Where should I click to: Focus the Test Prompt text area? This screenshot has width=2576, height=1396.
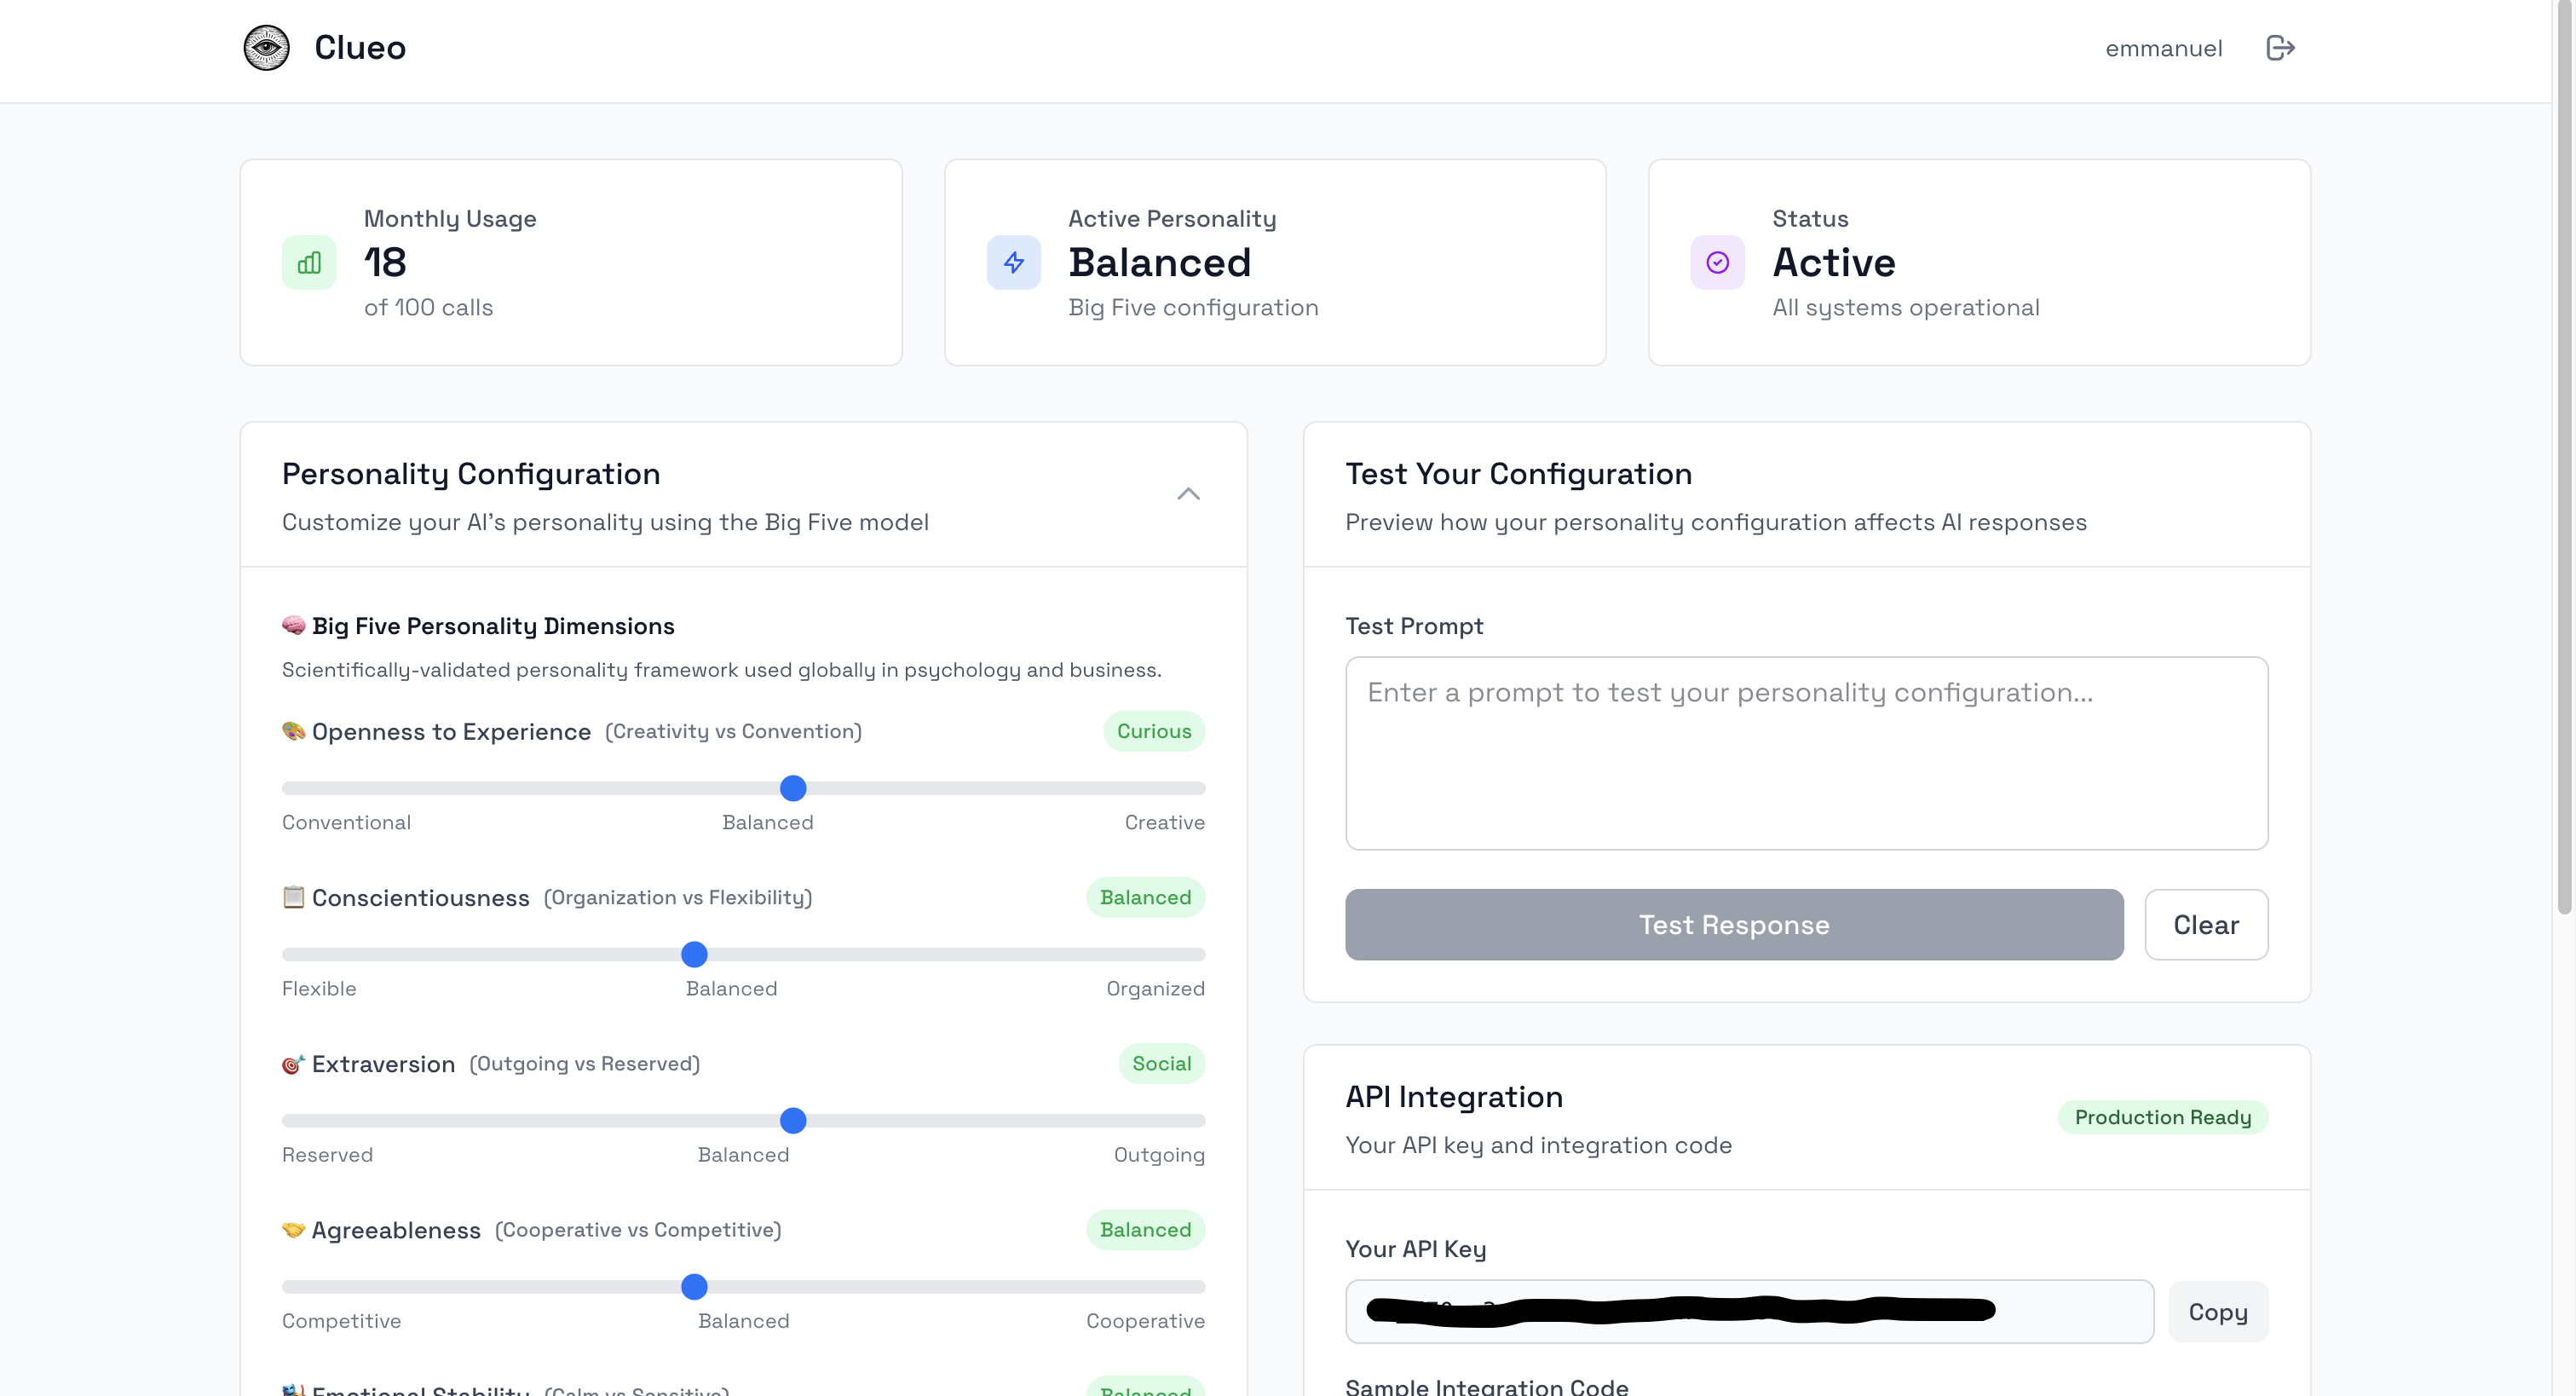click(x=1806, y=753)
